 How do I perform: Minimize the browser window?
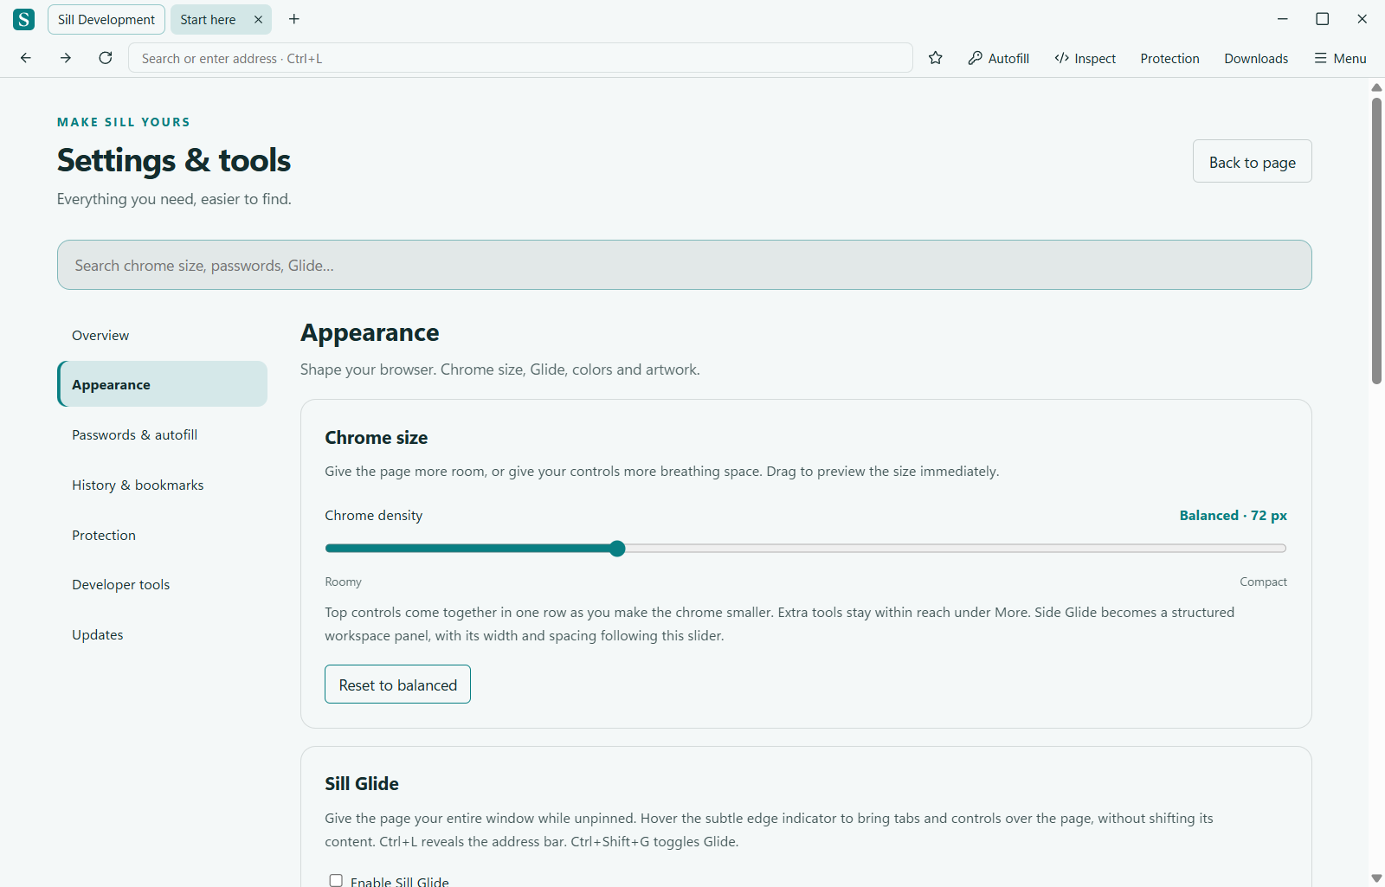(x=1283, y=19)
